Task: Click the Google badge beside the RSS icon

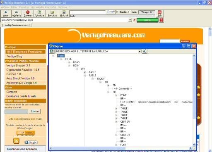Action: (31, 142)
